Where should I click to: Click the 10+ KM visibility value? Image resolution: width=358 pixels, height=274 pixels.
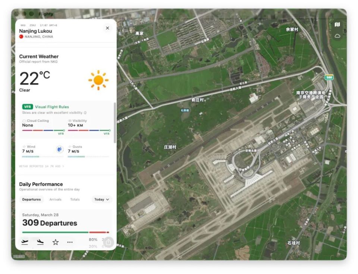[75, 125]
